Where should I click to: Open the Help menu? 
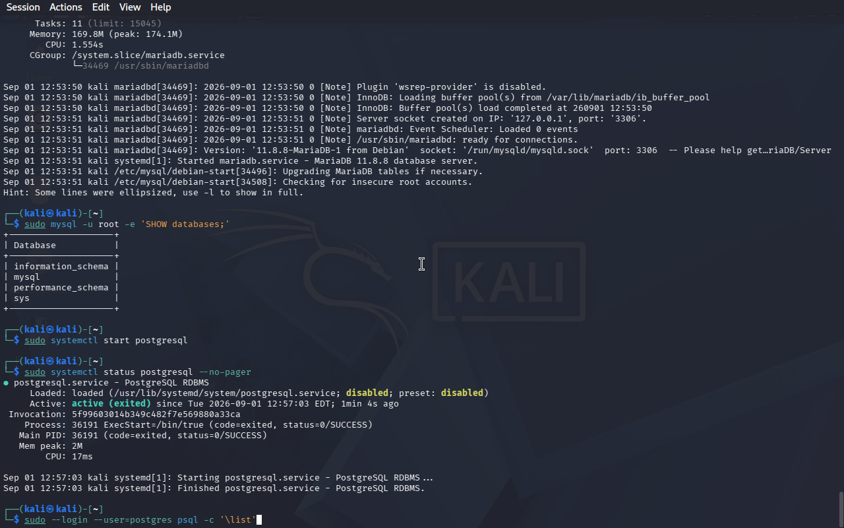pos(161,7)
